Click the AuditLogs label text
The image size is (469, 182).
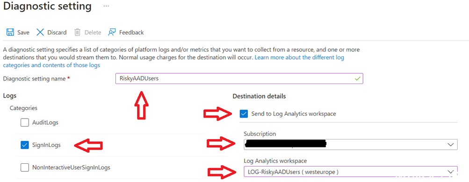[x=45, y=122]
